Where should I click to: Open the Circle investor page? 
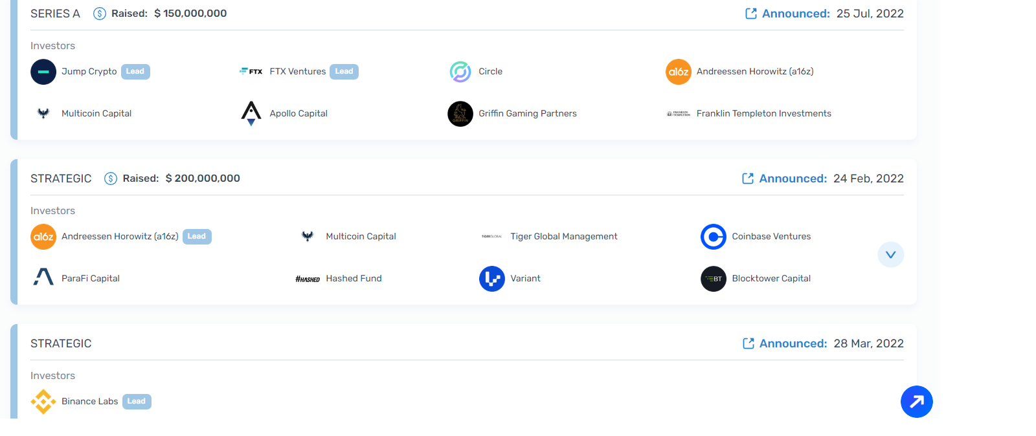(x=491, y=72)
